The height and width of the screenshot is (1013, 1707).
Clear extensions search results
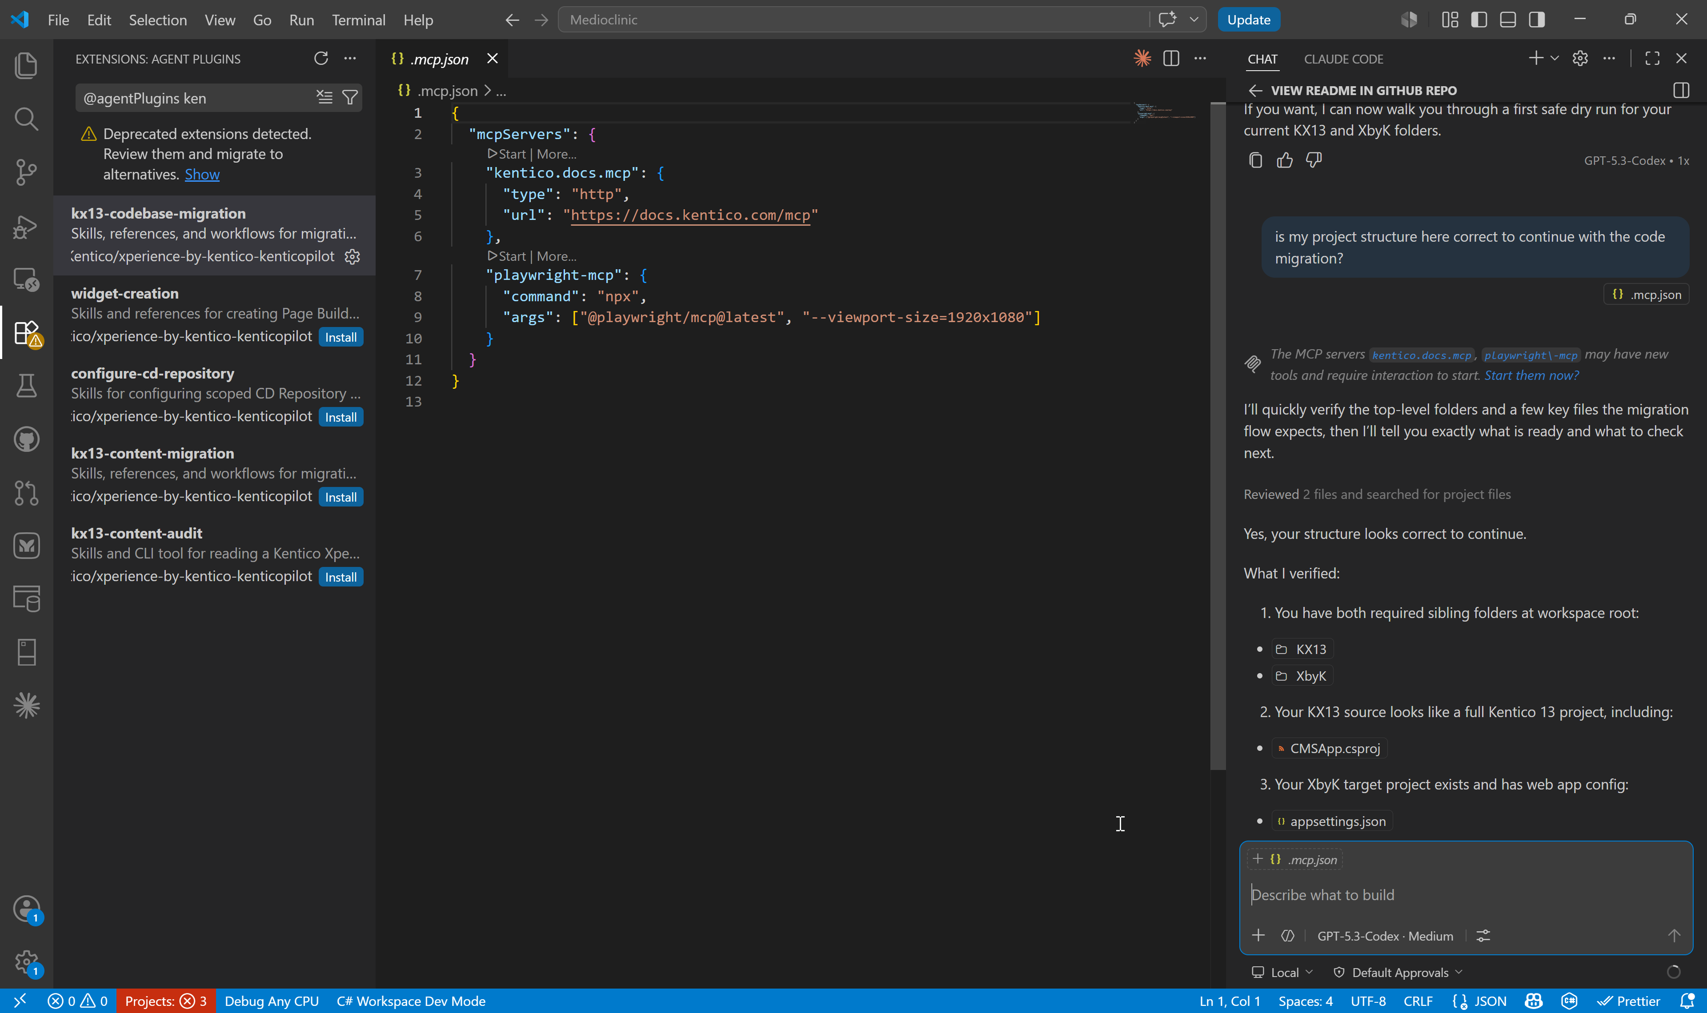(x=325, y=98)
